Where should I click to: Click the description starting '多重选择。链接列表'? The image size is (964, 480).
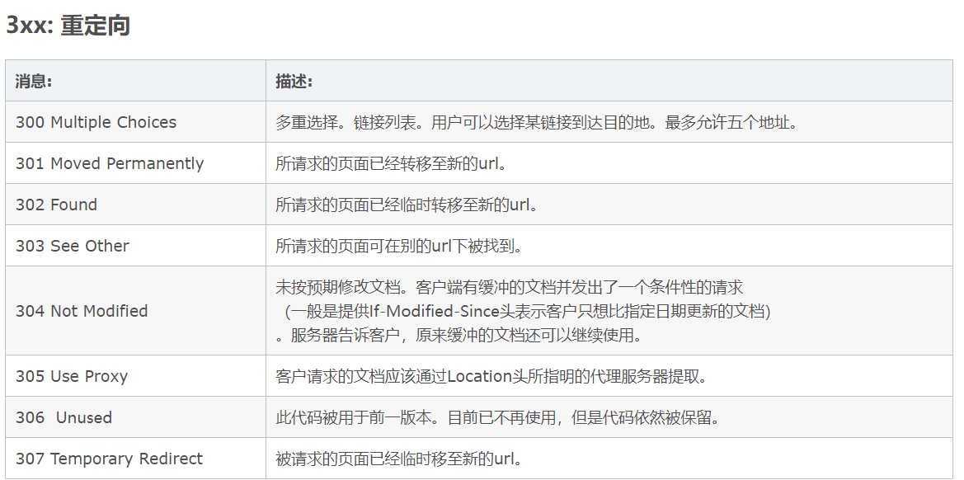[x=537, y=122]
